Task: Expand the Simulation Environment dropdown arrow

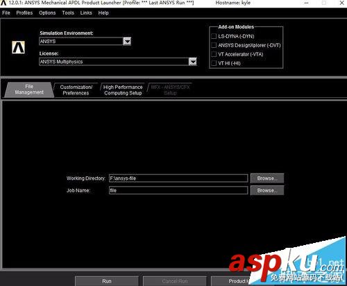Action: pyautogui.click(x=127, y=42)
